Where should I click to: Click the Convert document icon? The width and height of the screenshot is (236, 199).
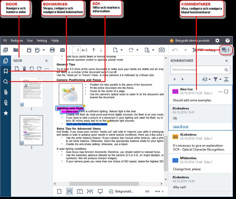(161, 50)
